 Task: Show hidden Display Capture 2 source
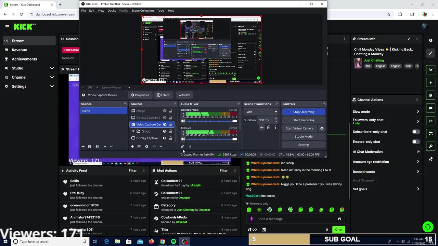pyautogui.click(x=165, y=118)
